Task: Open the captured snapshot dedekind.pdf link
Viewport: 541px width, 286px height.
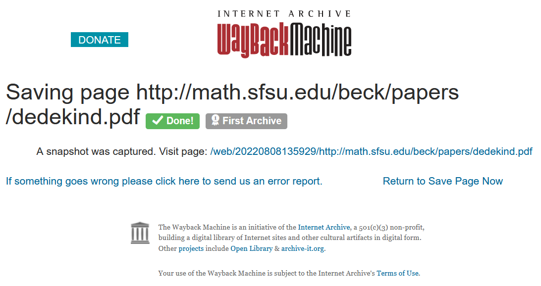Action: pyautogui.click(x=371, y=151)
